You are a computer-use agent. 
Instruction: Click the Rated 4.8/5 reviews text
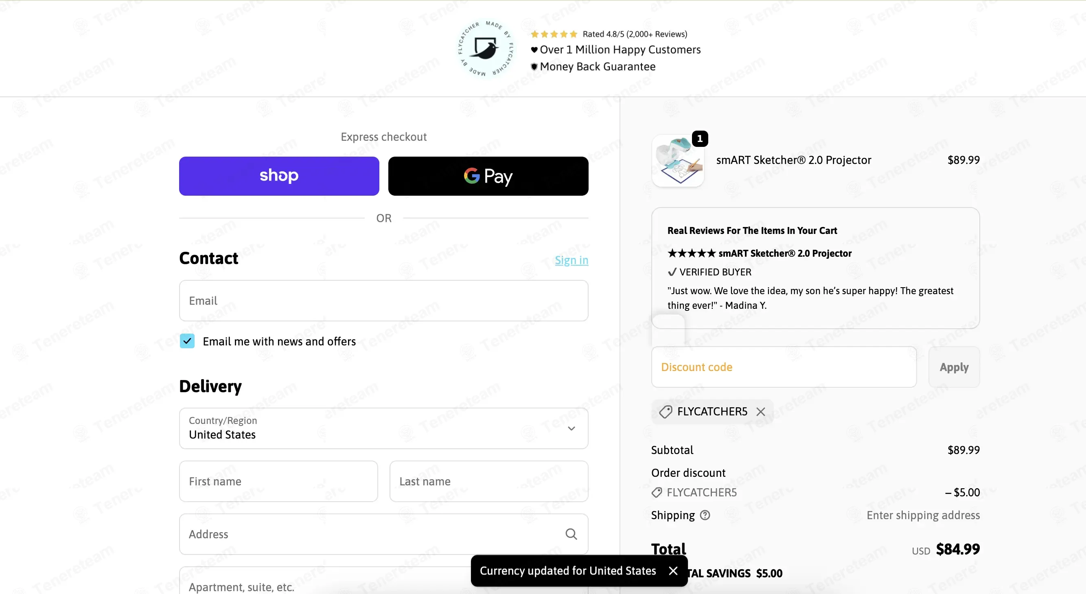pyautogui.click(x=635, y=34)
